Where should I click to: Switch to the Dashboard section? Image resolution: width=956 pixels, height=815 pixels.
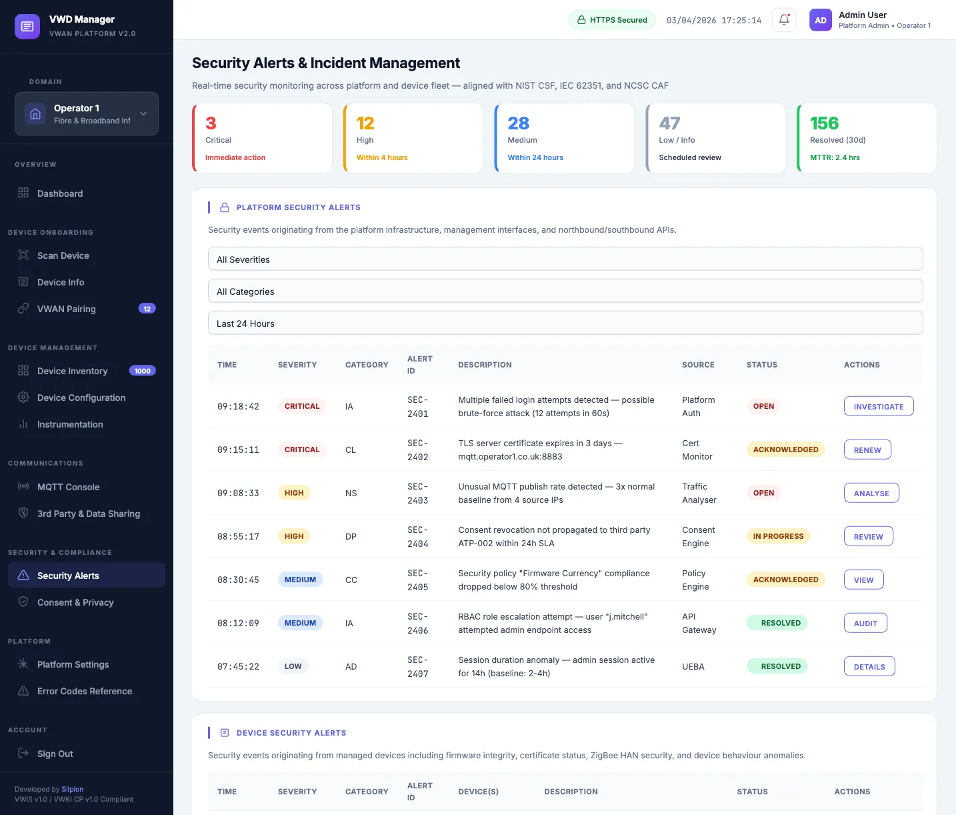60,193
